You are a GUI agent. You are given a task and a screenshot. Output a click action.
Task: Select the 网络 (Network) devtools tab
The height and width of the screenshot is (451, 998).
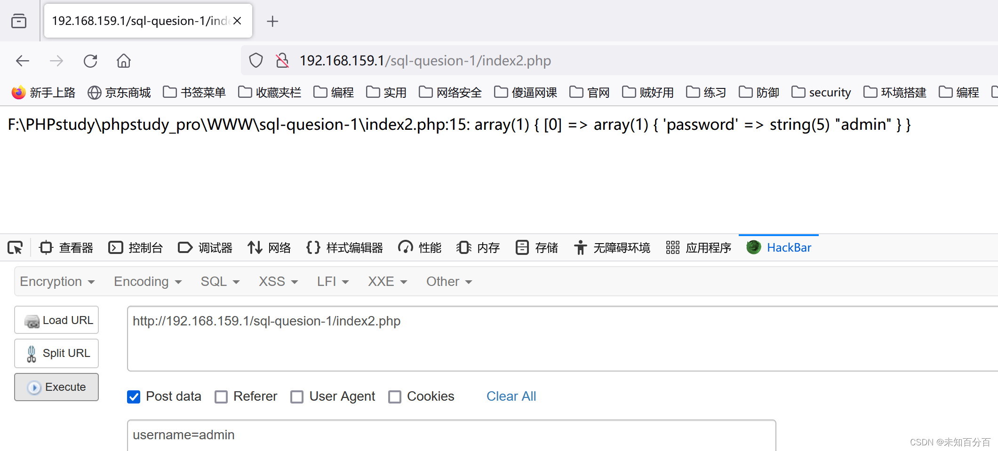tap(268, 247)
